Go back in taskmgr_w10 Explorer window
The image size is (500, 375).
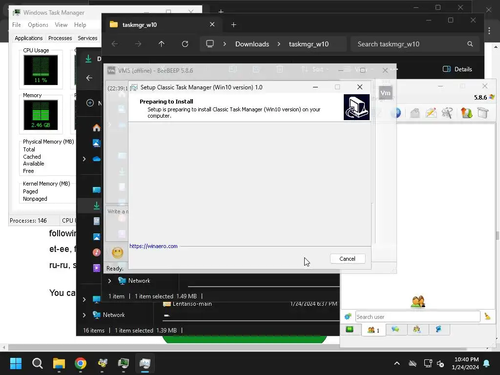tap(115, 44)
